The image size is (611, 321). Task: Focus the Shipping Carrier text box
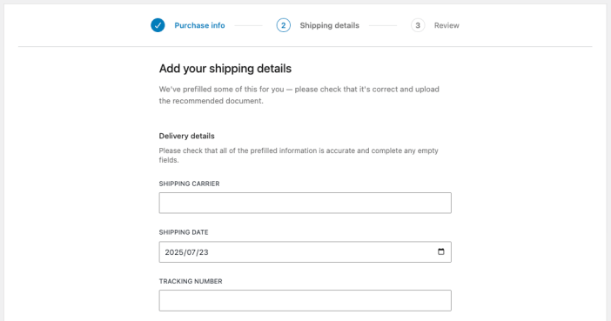pyautogui.click(x=305, y=203)
